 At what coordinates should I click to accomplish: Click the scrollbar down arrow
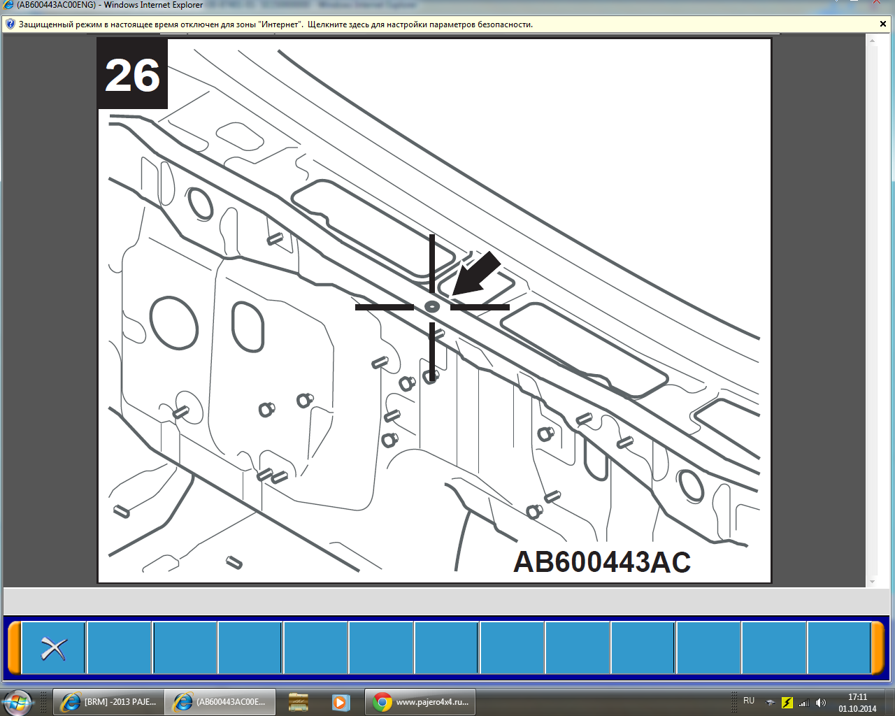click(x=872, y=581)
